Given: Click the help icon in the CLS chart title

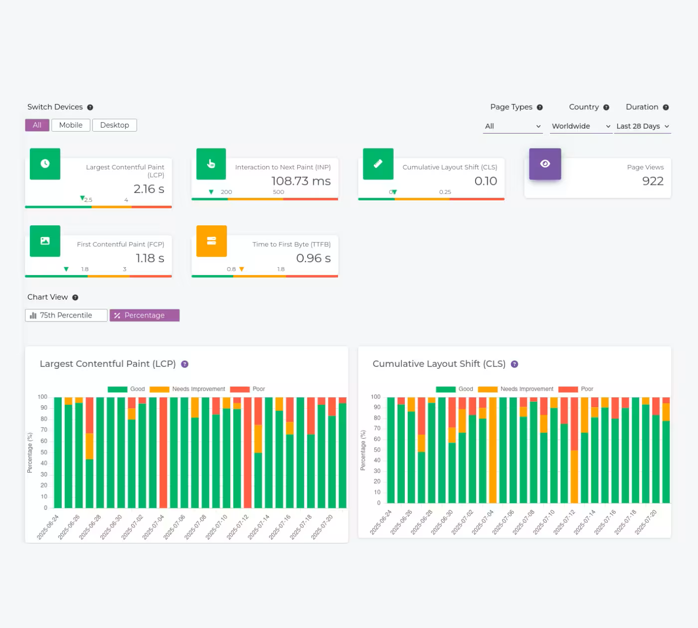Looking at the screenshot, I should (x=514, y=364).
